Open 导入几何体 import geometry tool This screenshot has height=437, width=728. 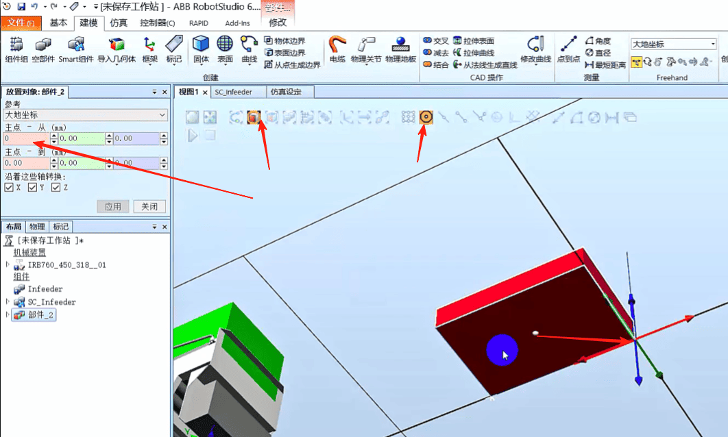(117, 49)
